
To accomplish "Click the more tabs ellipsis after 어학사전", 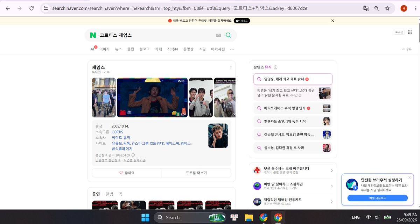I will pyautogui.click(x=232, y=49).
